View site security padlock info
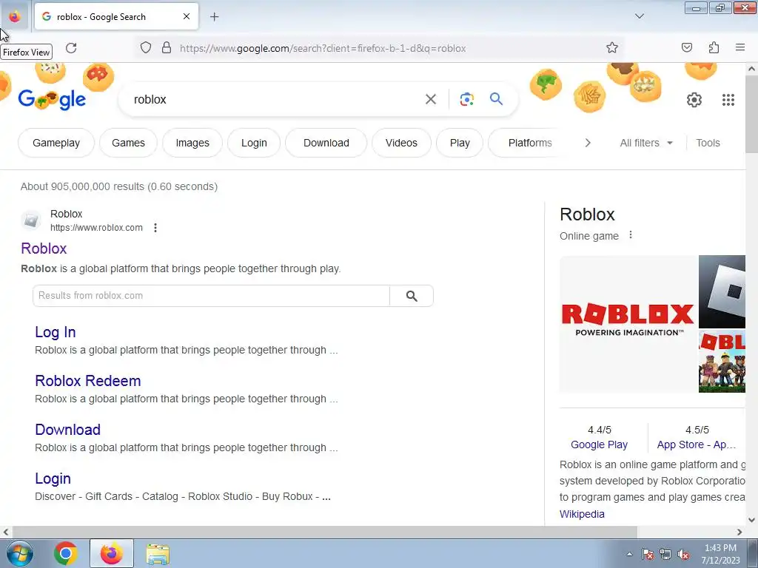The width and height of the screenshot is (758, 568). pos(167,47)
